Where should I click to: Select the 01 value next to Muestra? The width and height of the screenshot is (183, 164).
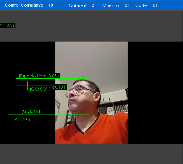[127, 6]
